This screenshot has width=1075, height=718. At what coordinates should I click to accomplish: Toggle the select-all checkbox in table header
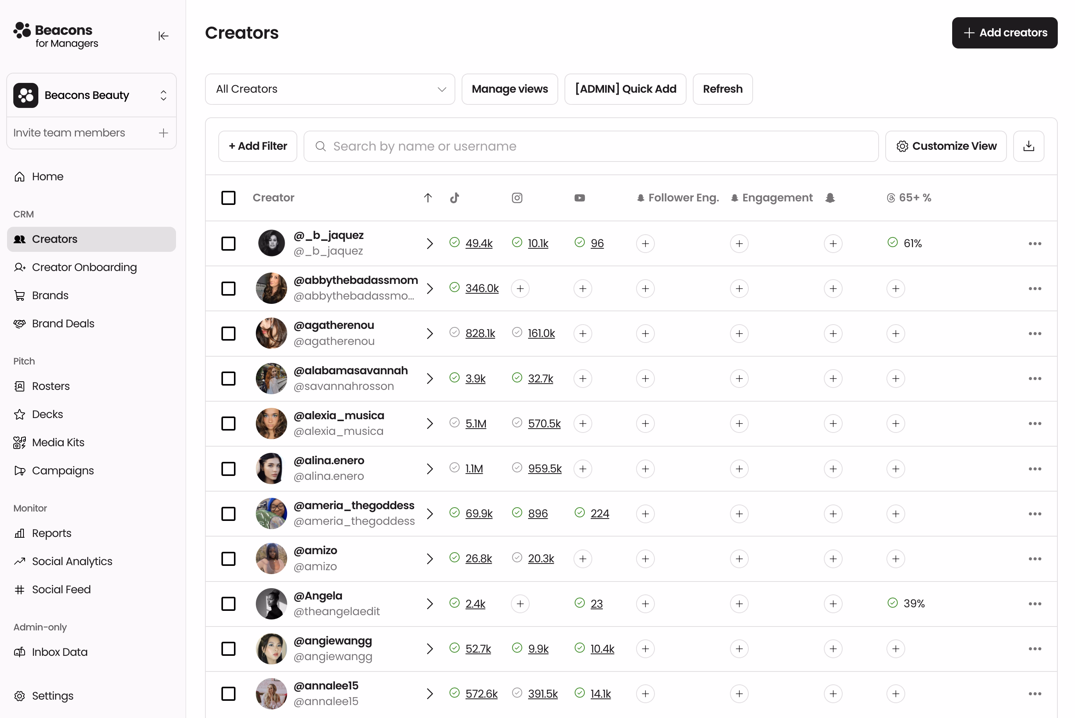pos(228,197)
